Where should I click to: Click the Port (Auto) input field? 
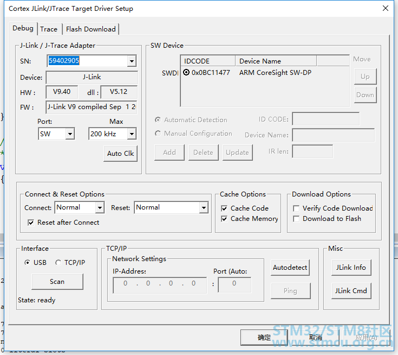point(234,286)
